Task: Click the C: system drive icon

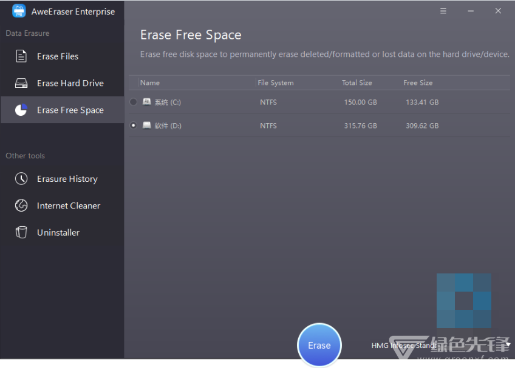Action: pos(146,102)
